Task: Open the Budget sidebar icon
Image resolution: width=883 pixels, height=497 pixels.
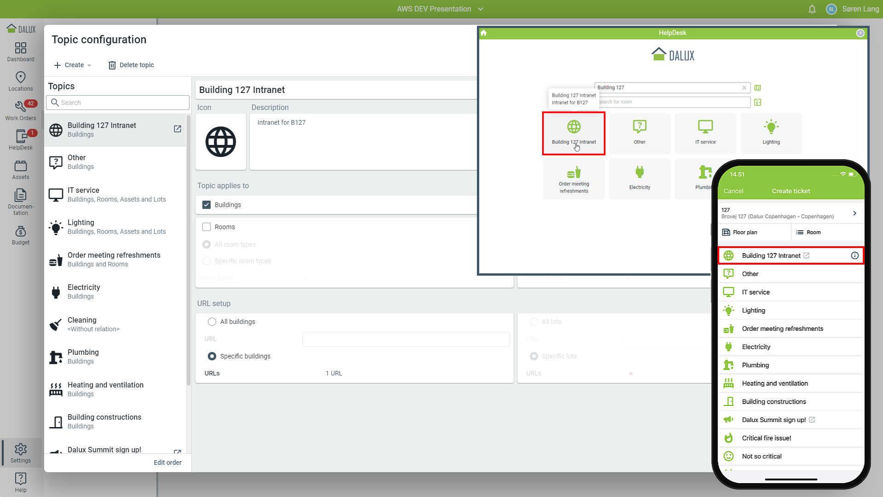Action: [21, 235]
